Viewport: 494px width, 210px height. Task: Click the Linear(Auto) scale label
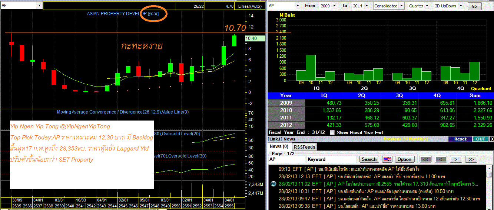250,6
